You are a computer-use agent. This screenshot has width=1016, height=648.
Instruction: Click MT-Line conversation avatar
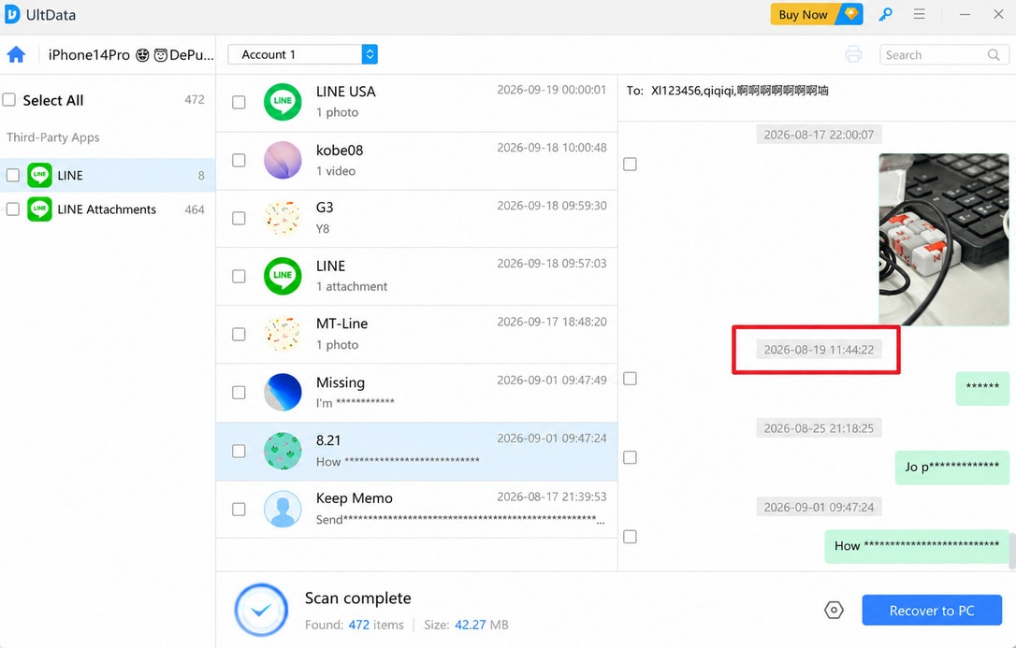283,334
